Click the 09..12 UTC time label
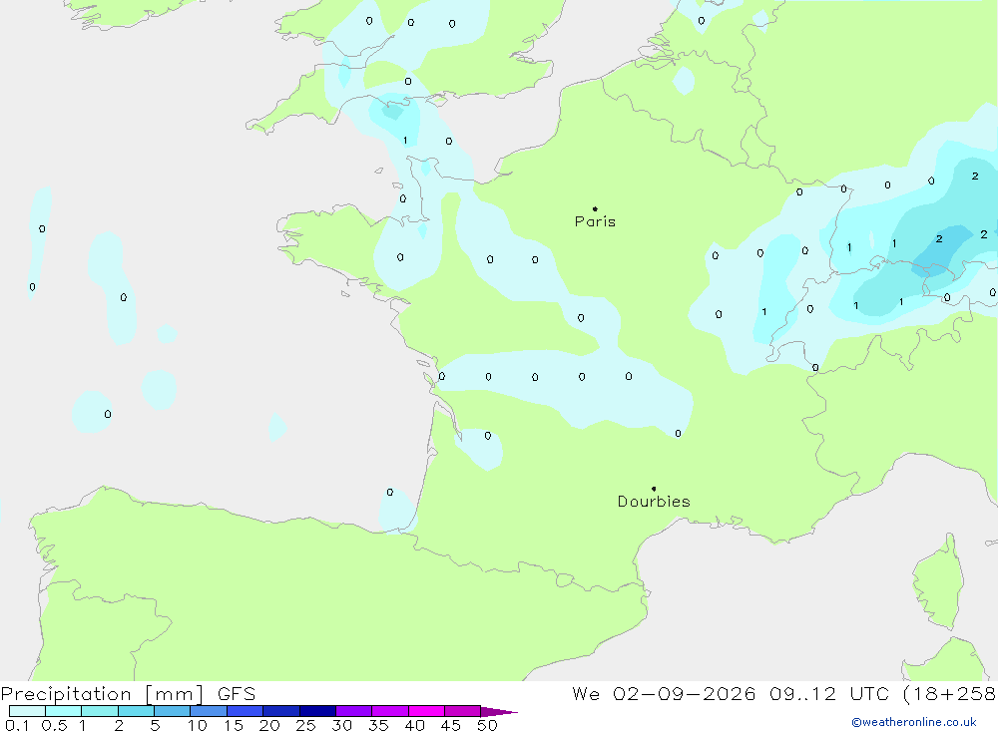The height and width of the screenshot is (731, 998). click(828, 693)
